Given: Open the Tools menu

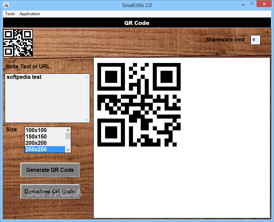Looking at the screenshot, I should tap(10, 14).
